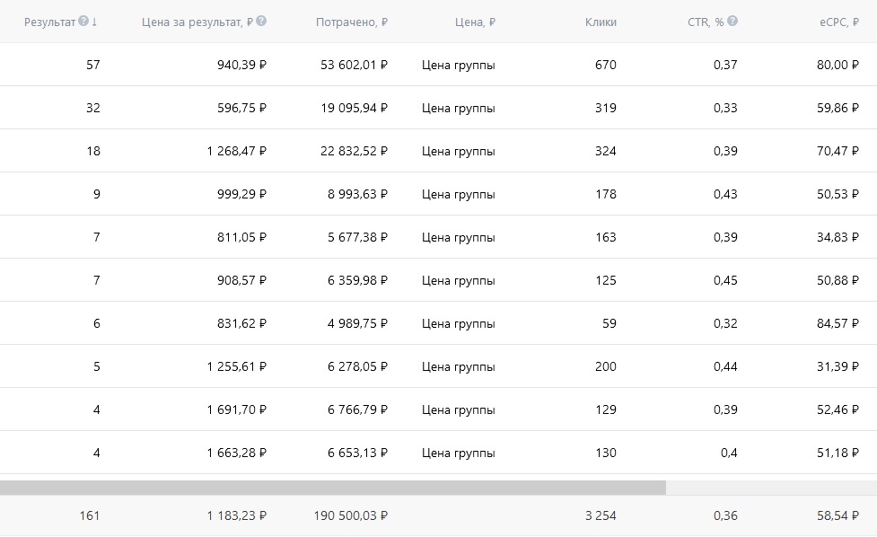The width and height of the screenshot is (877, 537).
Task: Click the Результат column header text
Action: [x=49, y=22]
